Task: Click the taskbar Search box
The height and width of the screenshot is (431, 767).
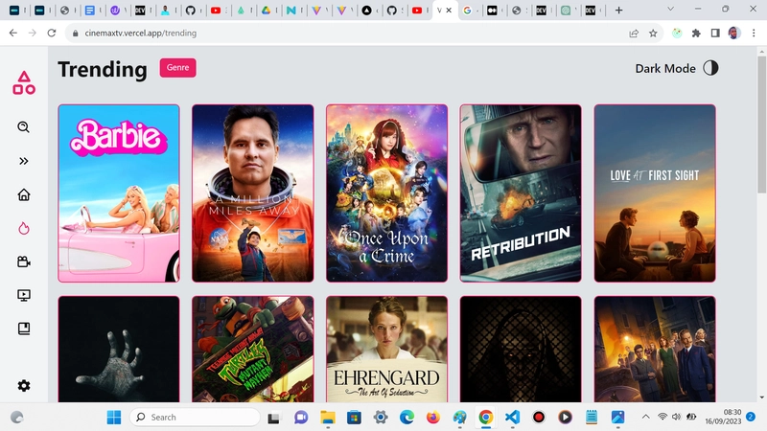Action: 195,418
